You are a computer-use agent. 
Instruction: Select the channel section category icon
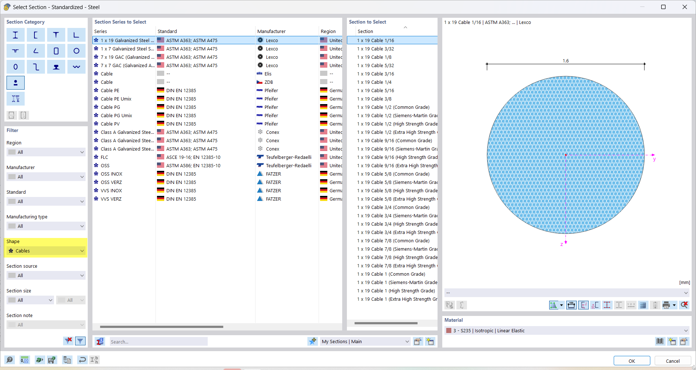[x=36, y=35]
